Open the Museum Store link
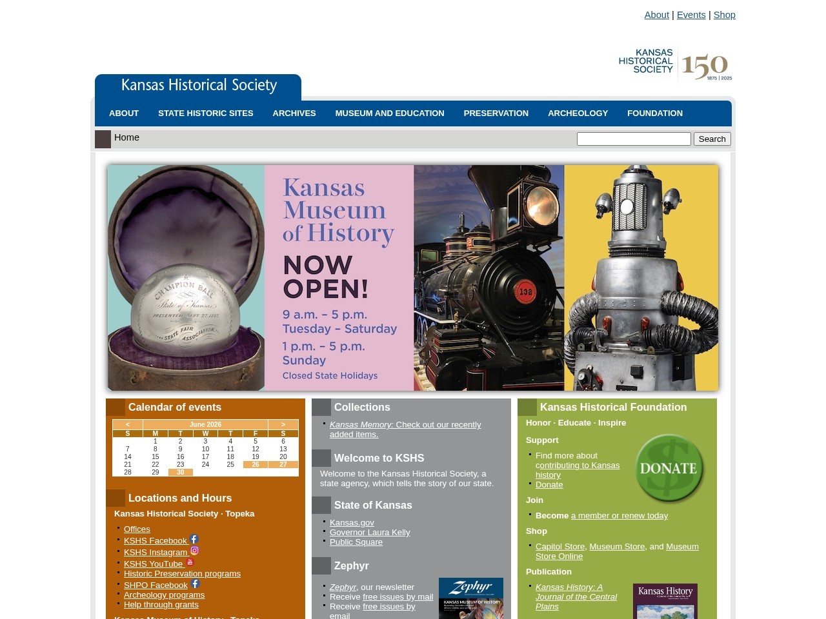 (x=617, y=547)
